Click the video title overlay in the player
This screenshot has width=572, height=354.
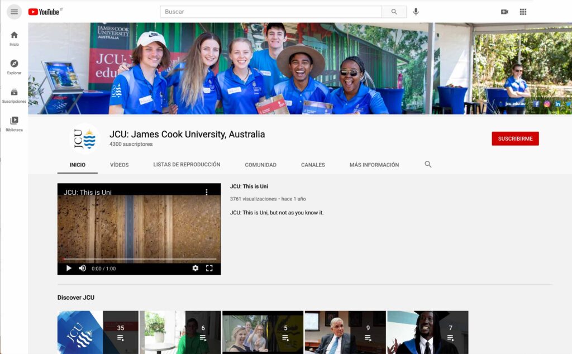[88, 192]
